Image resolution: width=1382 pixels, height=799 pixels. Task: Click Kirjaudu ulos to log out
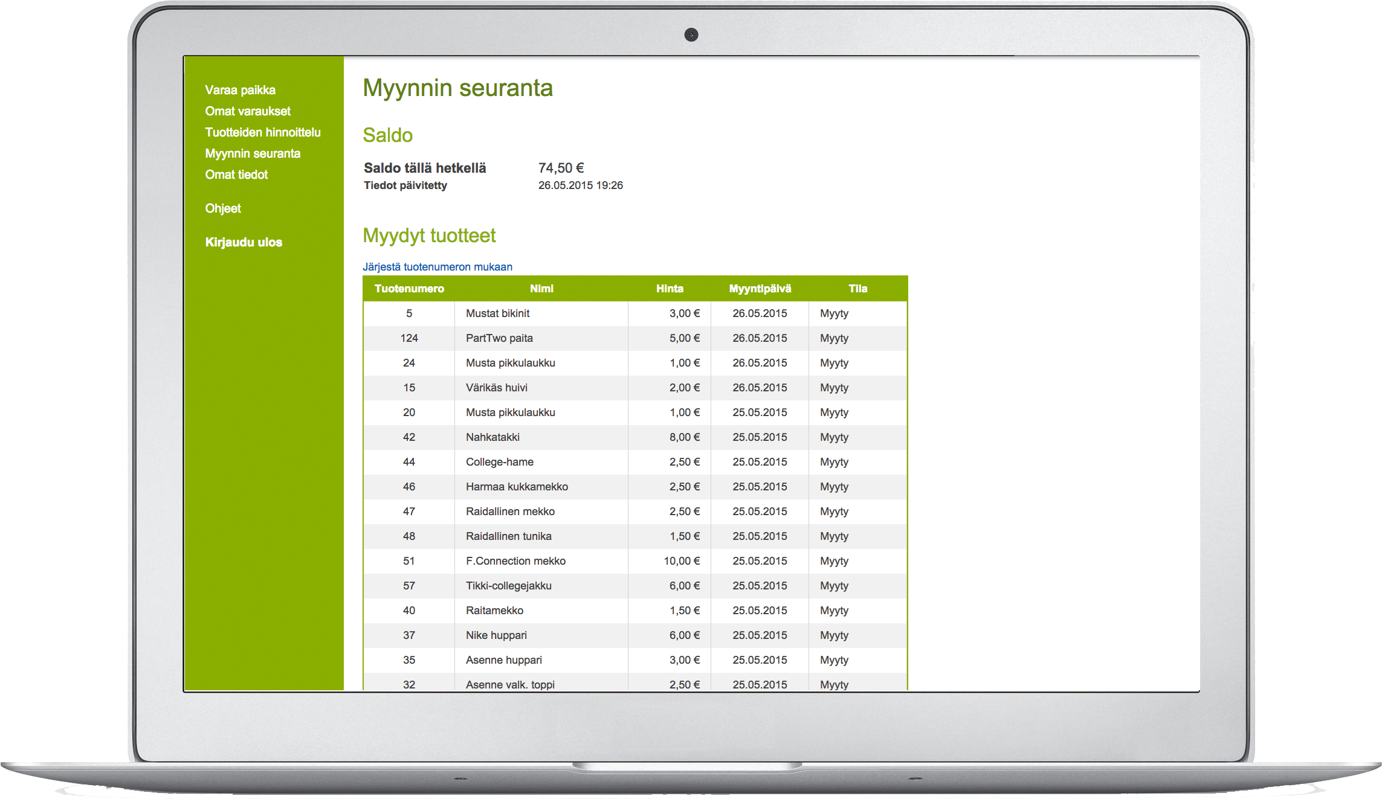(x=244, y=242)
